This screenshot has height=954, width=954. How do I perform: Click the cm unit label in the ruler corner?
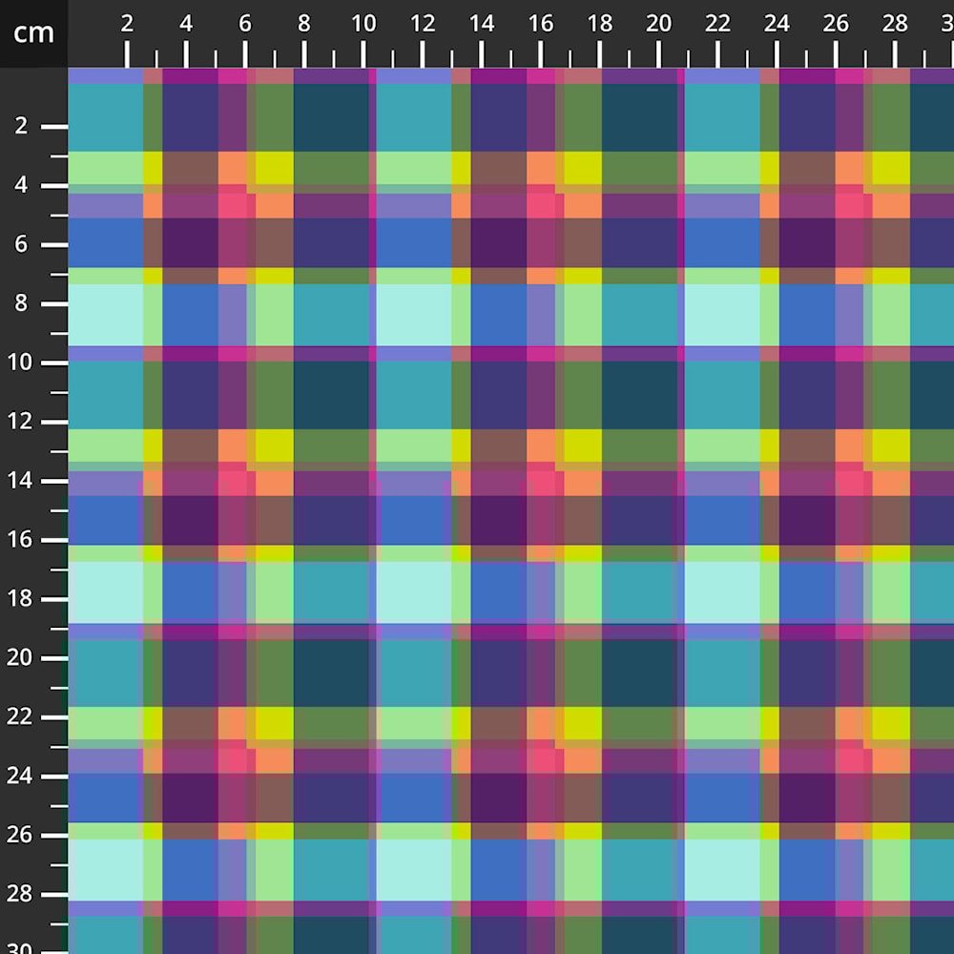pyautogui.click(x=33, y=33)
